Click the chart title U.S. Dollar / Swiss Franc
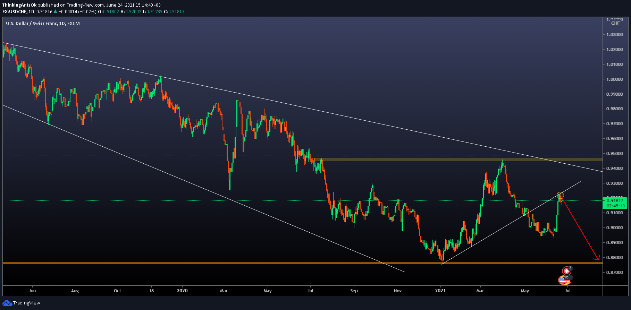Viewport: 631px width, 310px height. [x=32, y=24]
